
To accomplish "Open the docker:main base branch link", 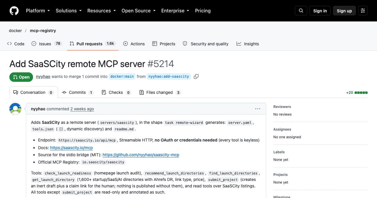I will [x=122, y=76].
